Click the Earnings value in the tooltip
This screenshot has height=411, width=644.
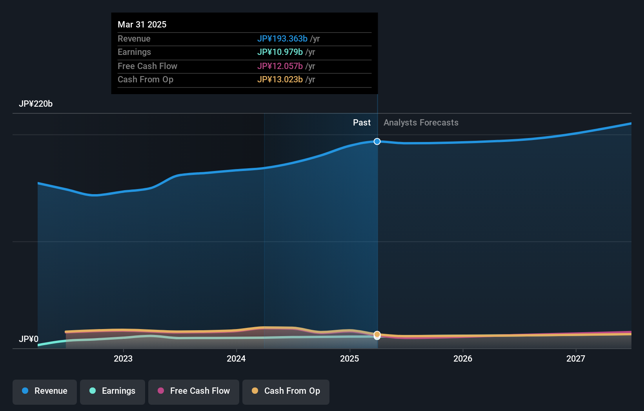(x=279, y=52)
